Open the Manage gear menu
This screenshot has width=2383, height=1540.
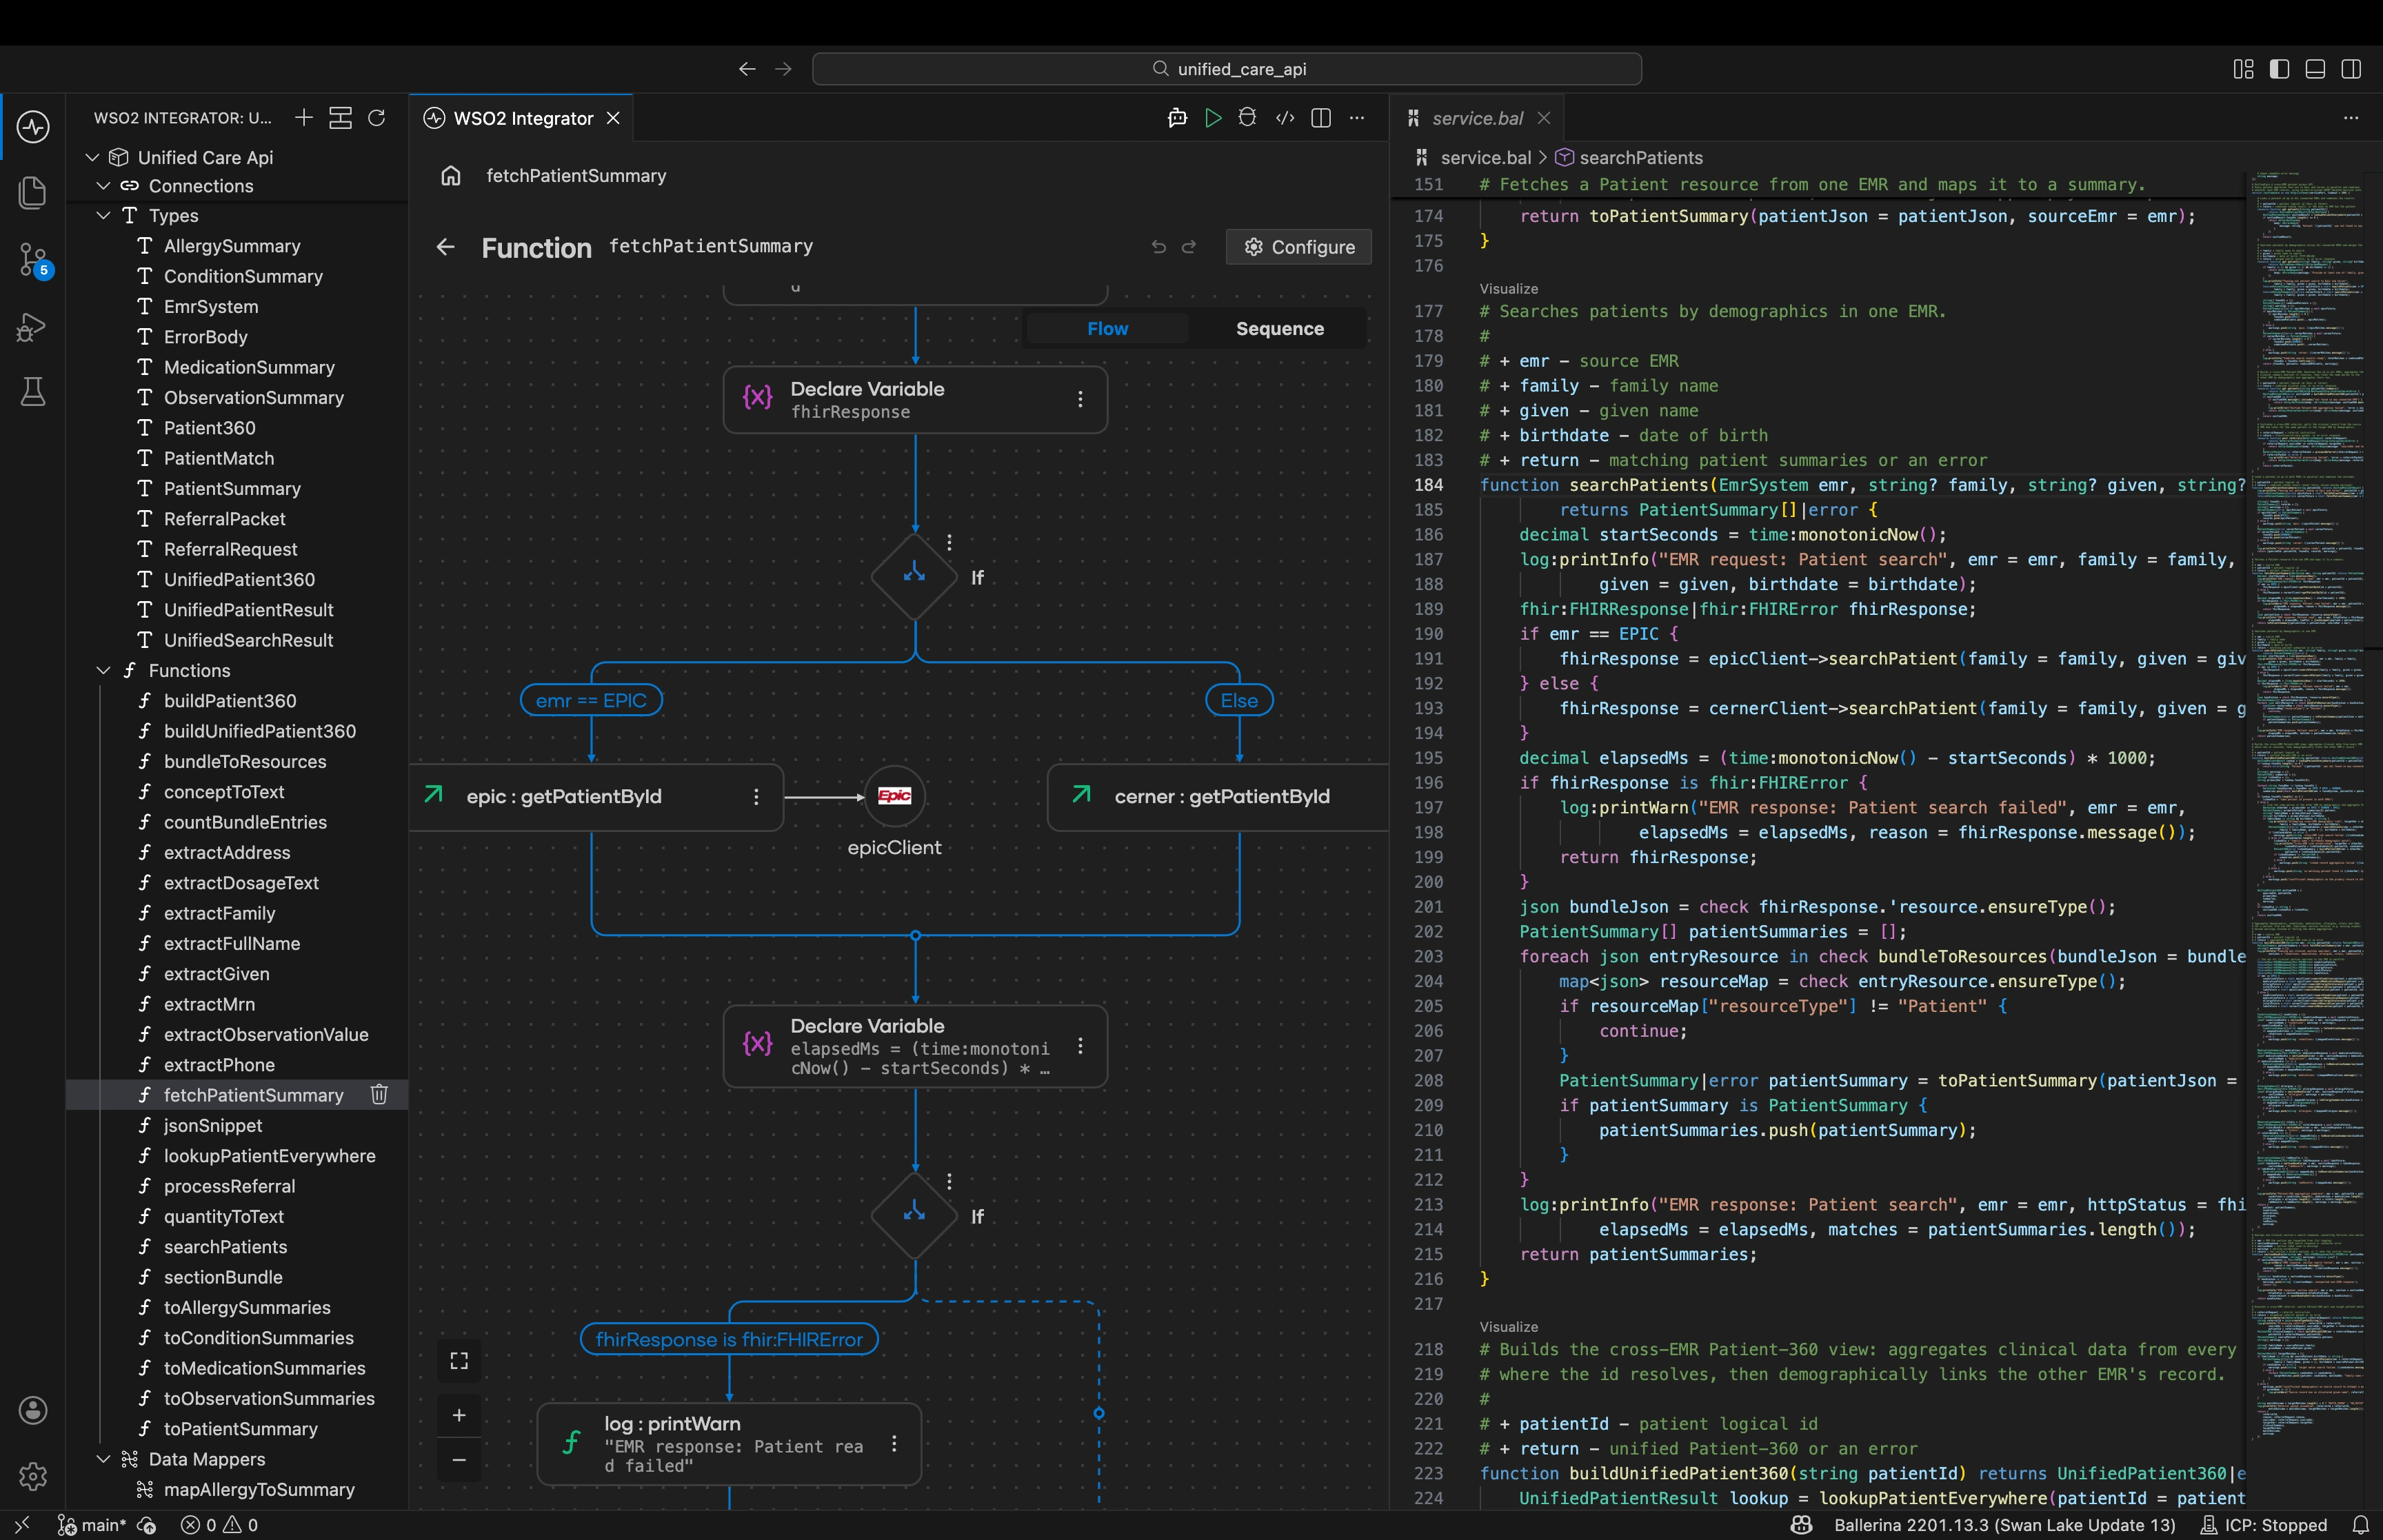[33, 1476]
